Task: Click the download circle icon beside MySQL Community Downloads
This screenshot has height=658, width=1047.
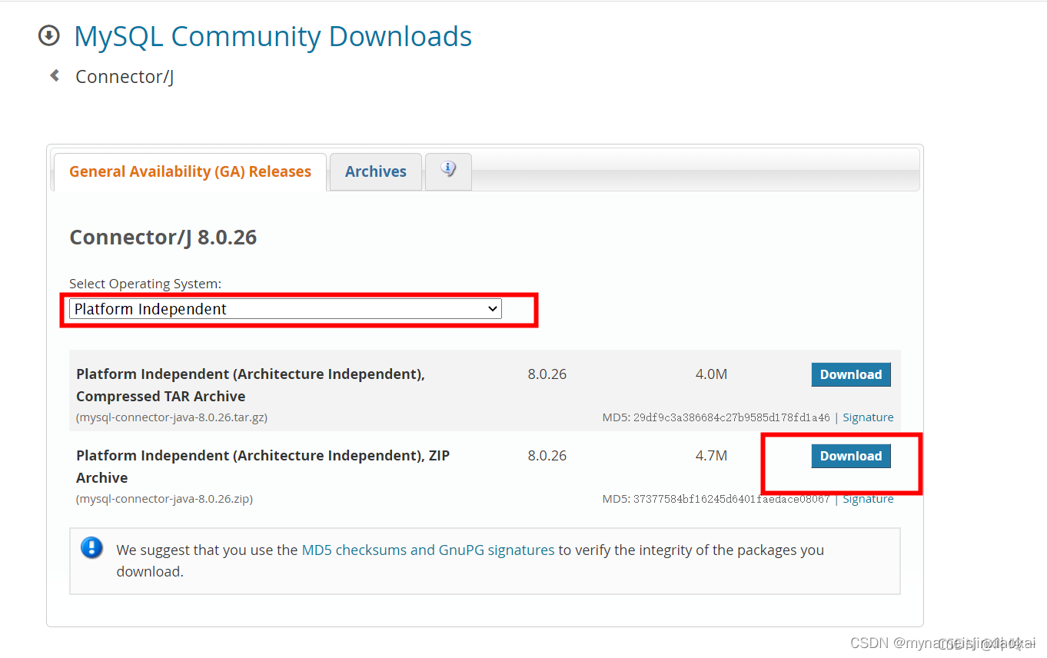Action: [x=49, y=35]
